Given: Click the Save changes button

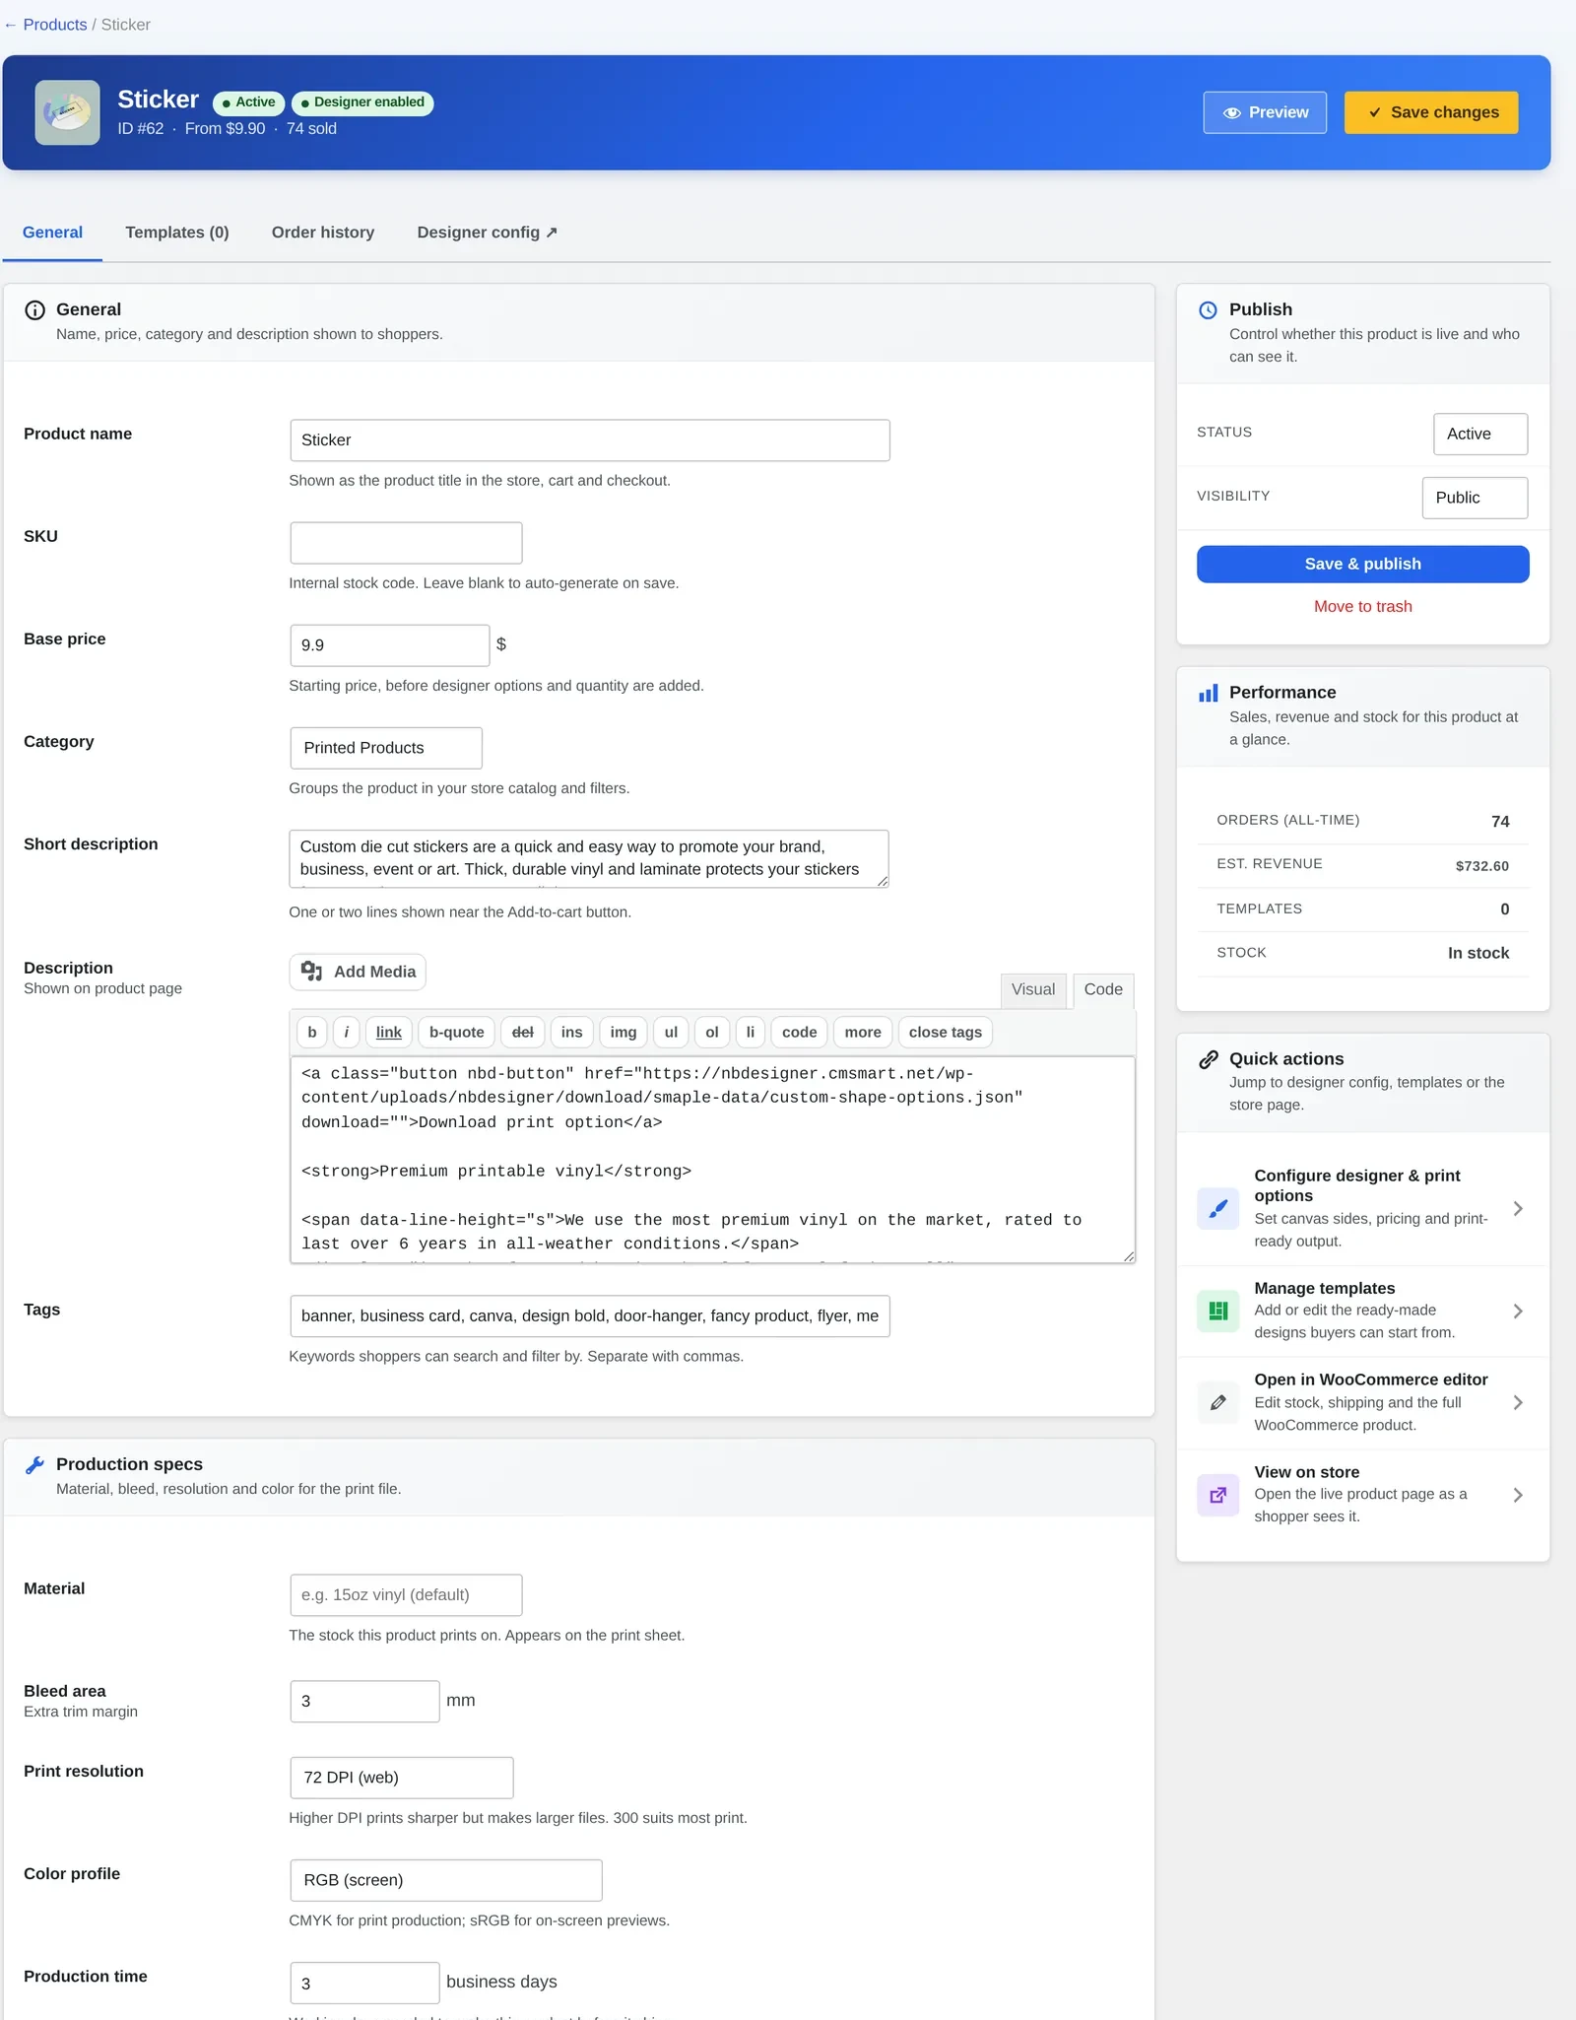Looking at the screenshot, I should pos(1431,112).
